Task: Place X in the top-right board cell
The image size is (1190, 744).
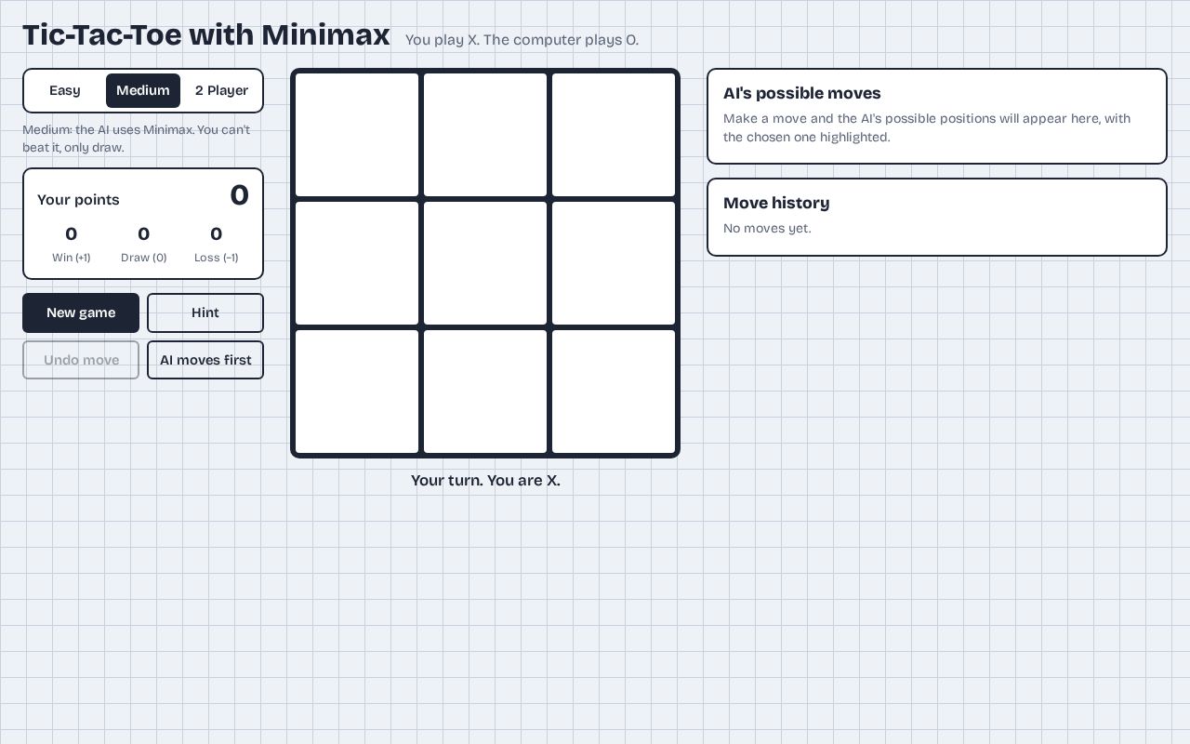Action: click(614, 135)
